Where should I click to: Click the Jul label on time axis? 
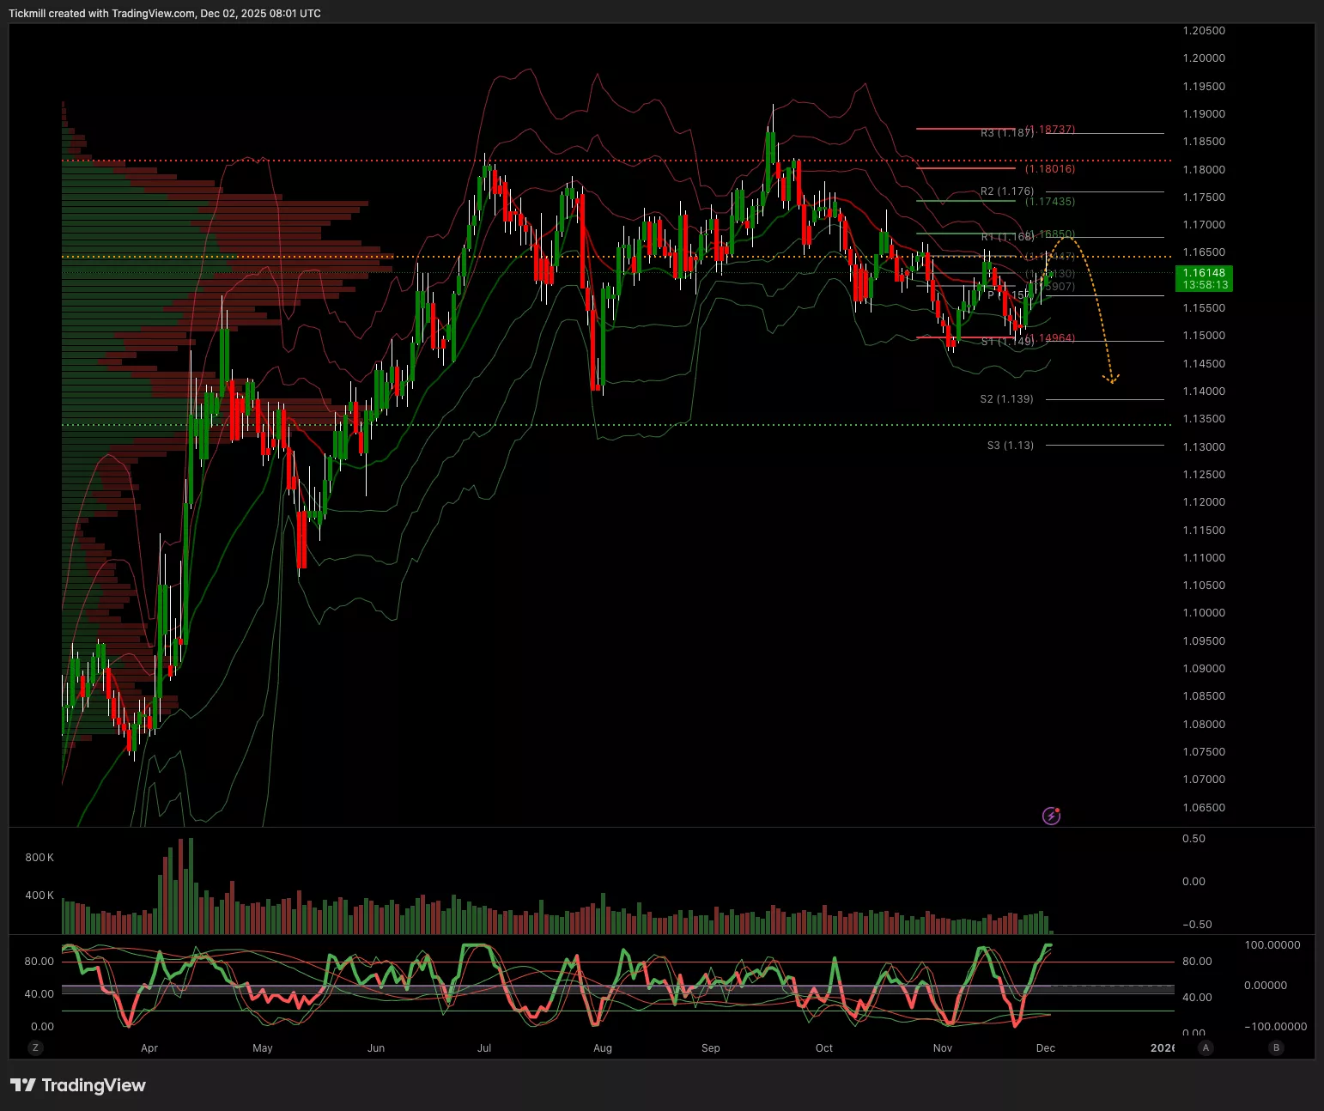coord(484,1048)
